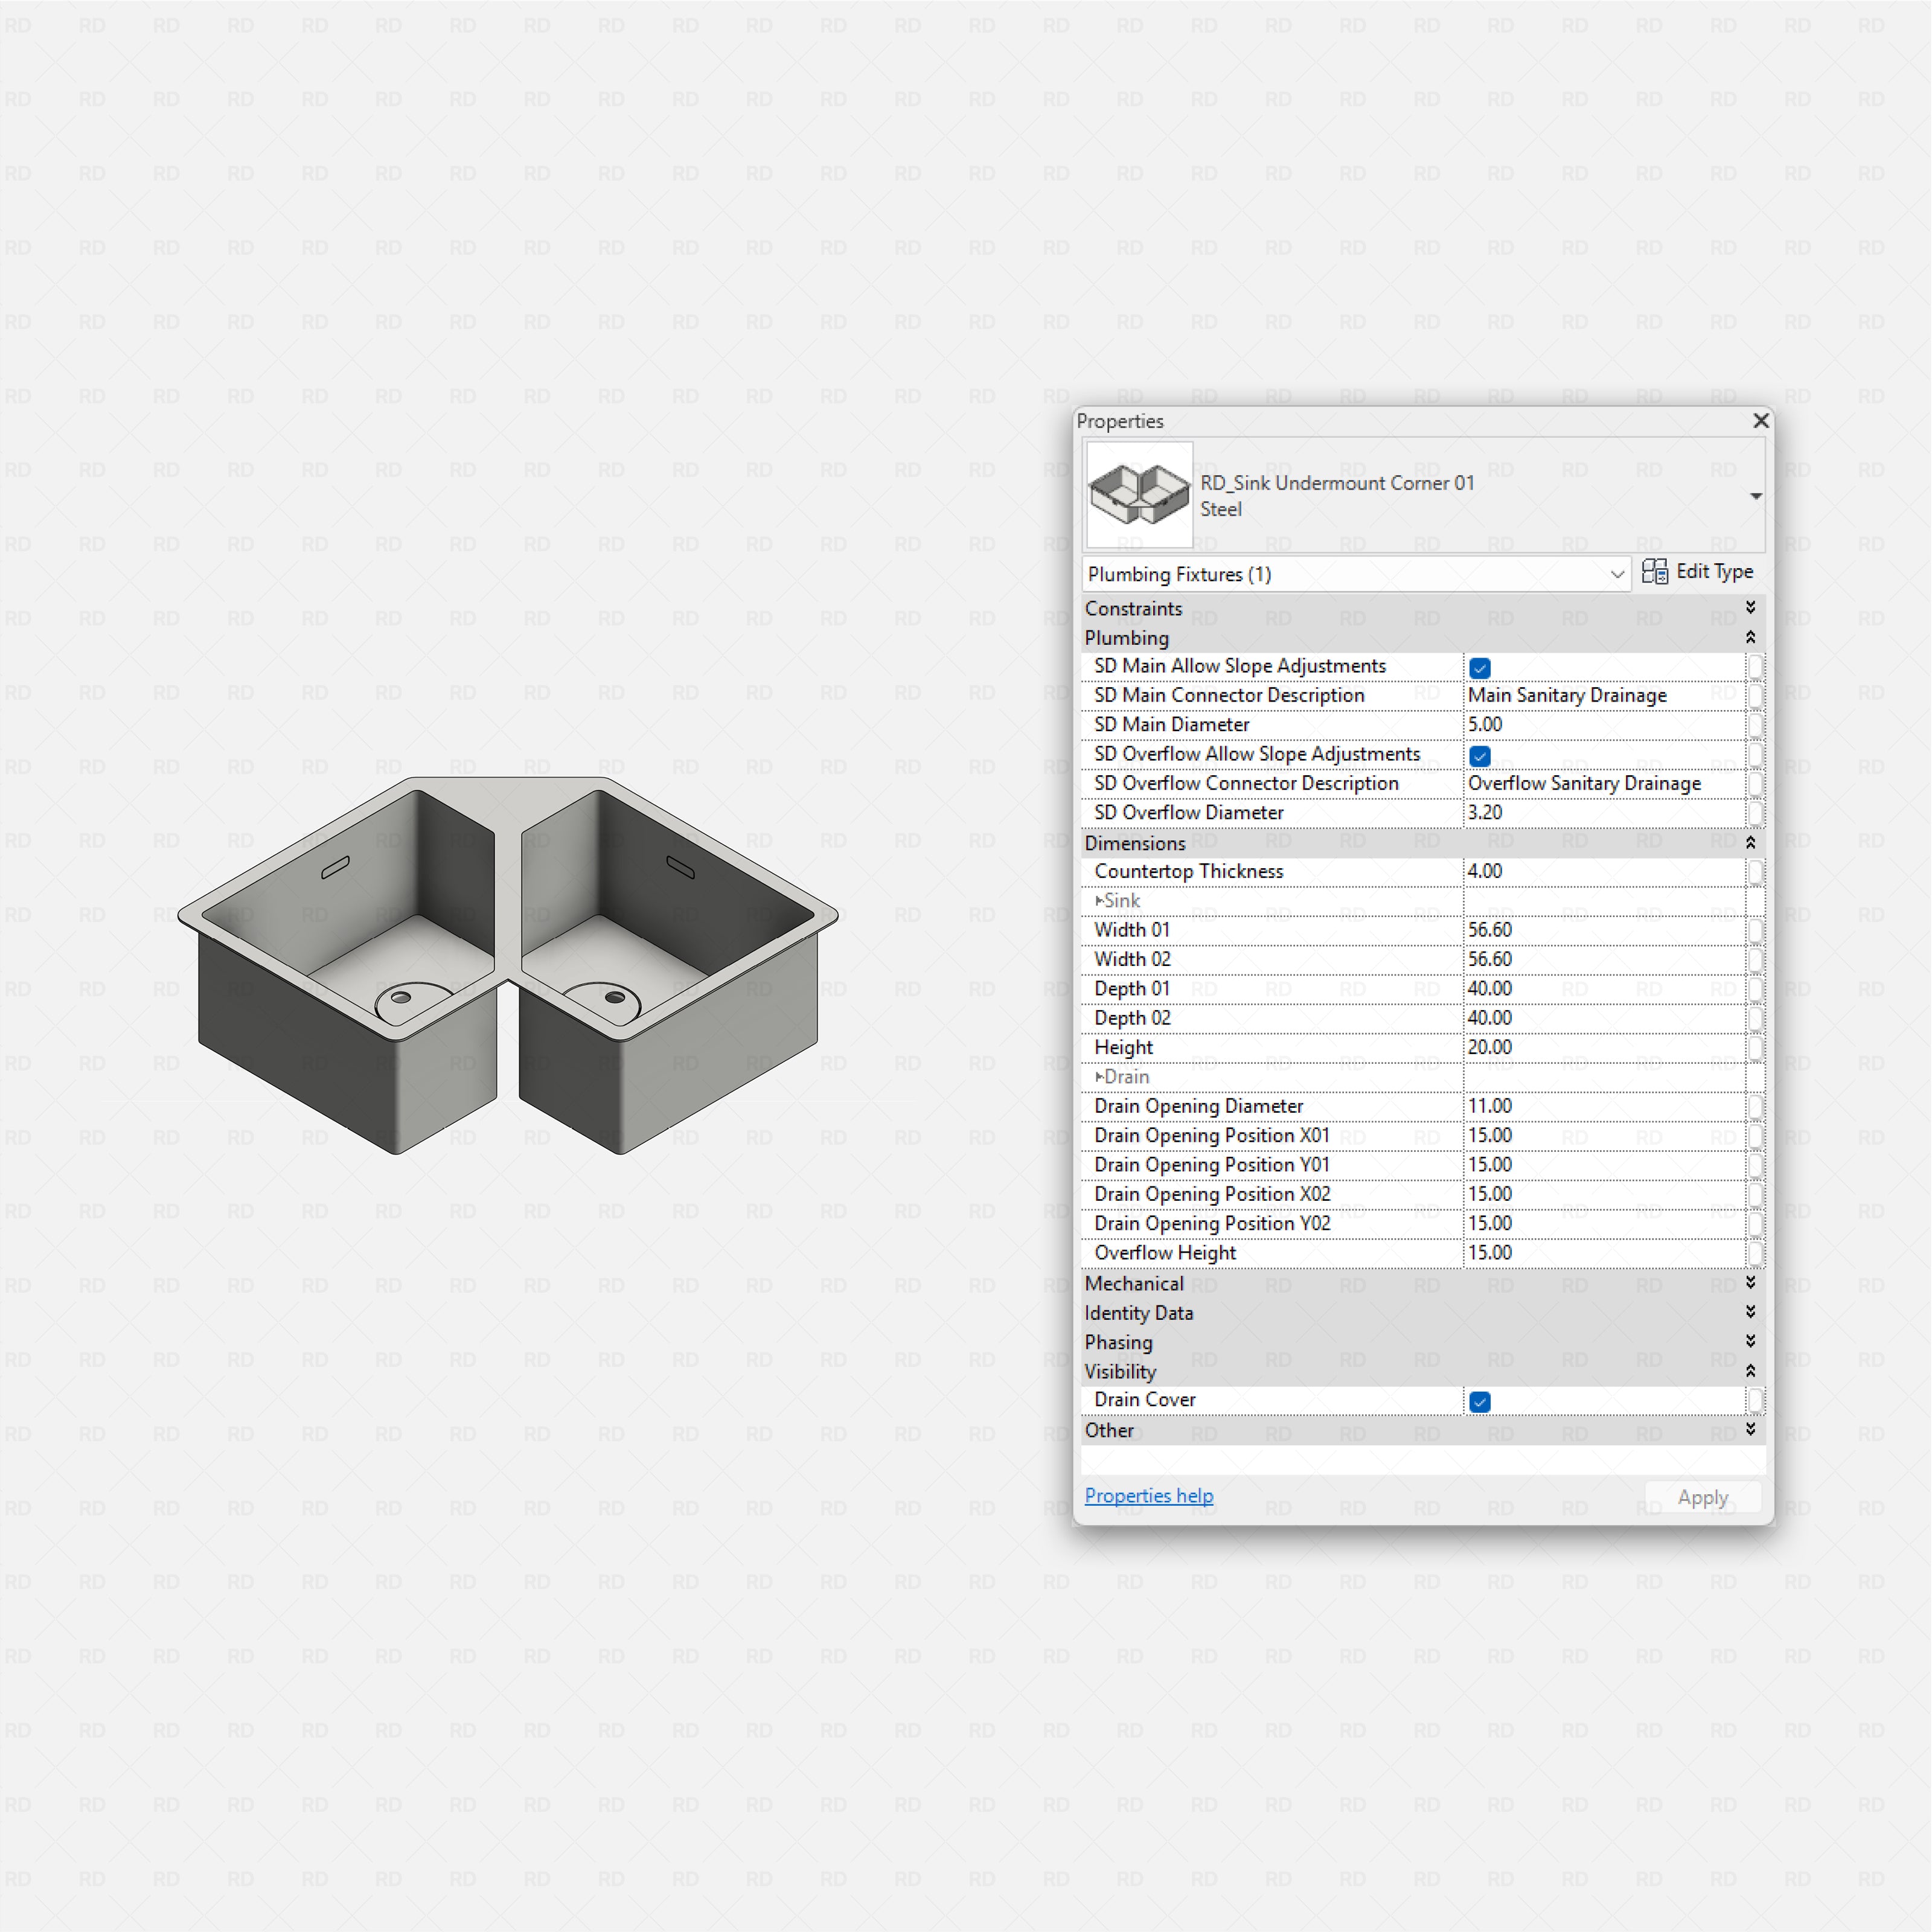Expand the Drain sub-group

pos(1099,1077)
